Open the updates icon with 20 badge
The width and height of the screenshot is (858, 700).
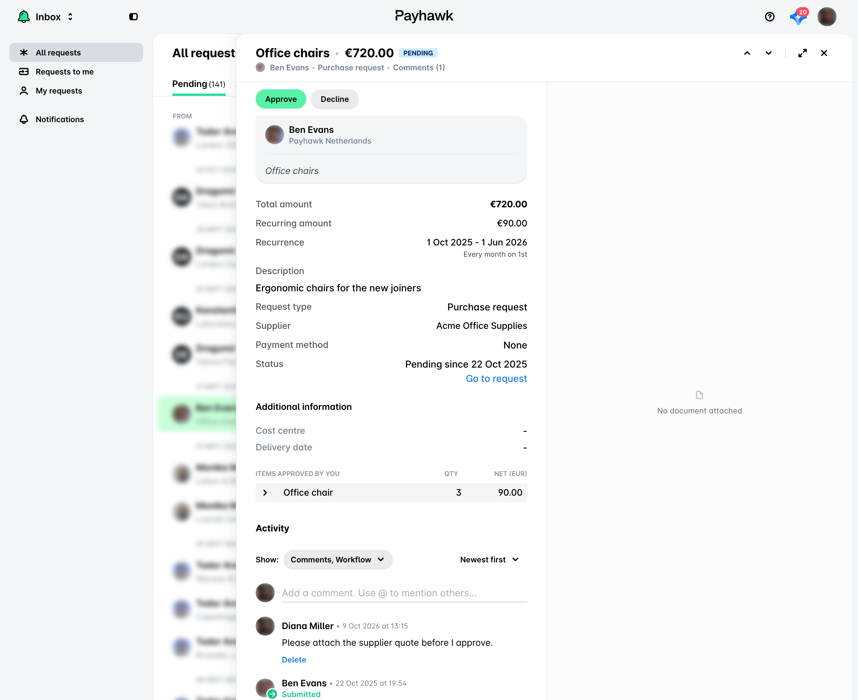click(x=798, y=17)
